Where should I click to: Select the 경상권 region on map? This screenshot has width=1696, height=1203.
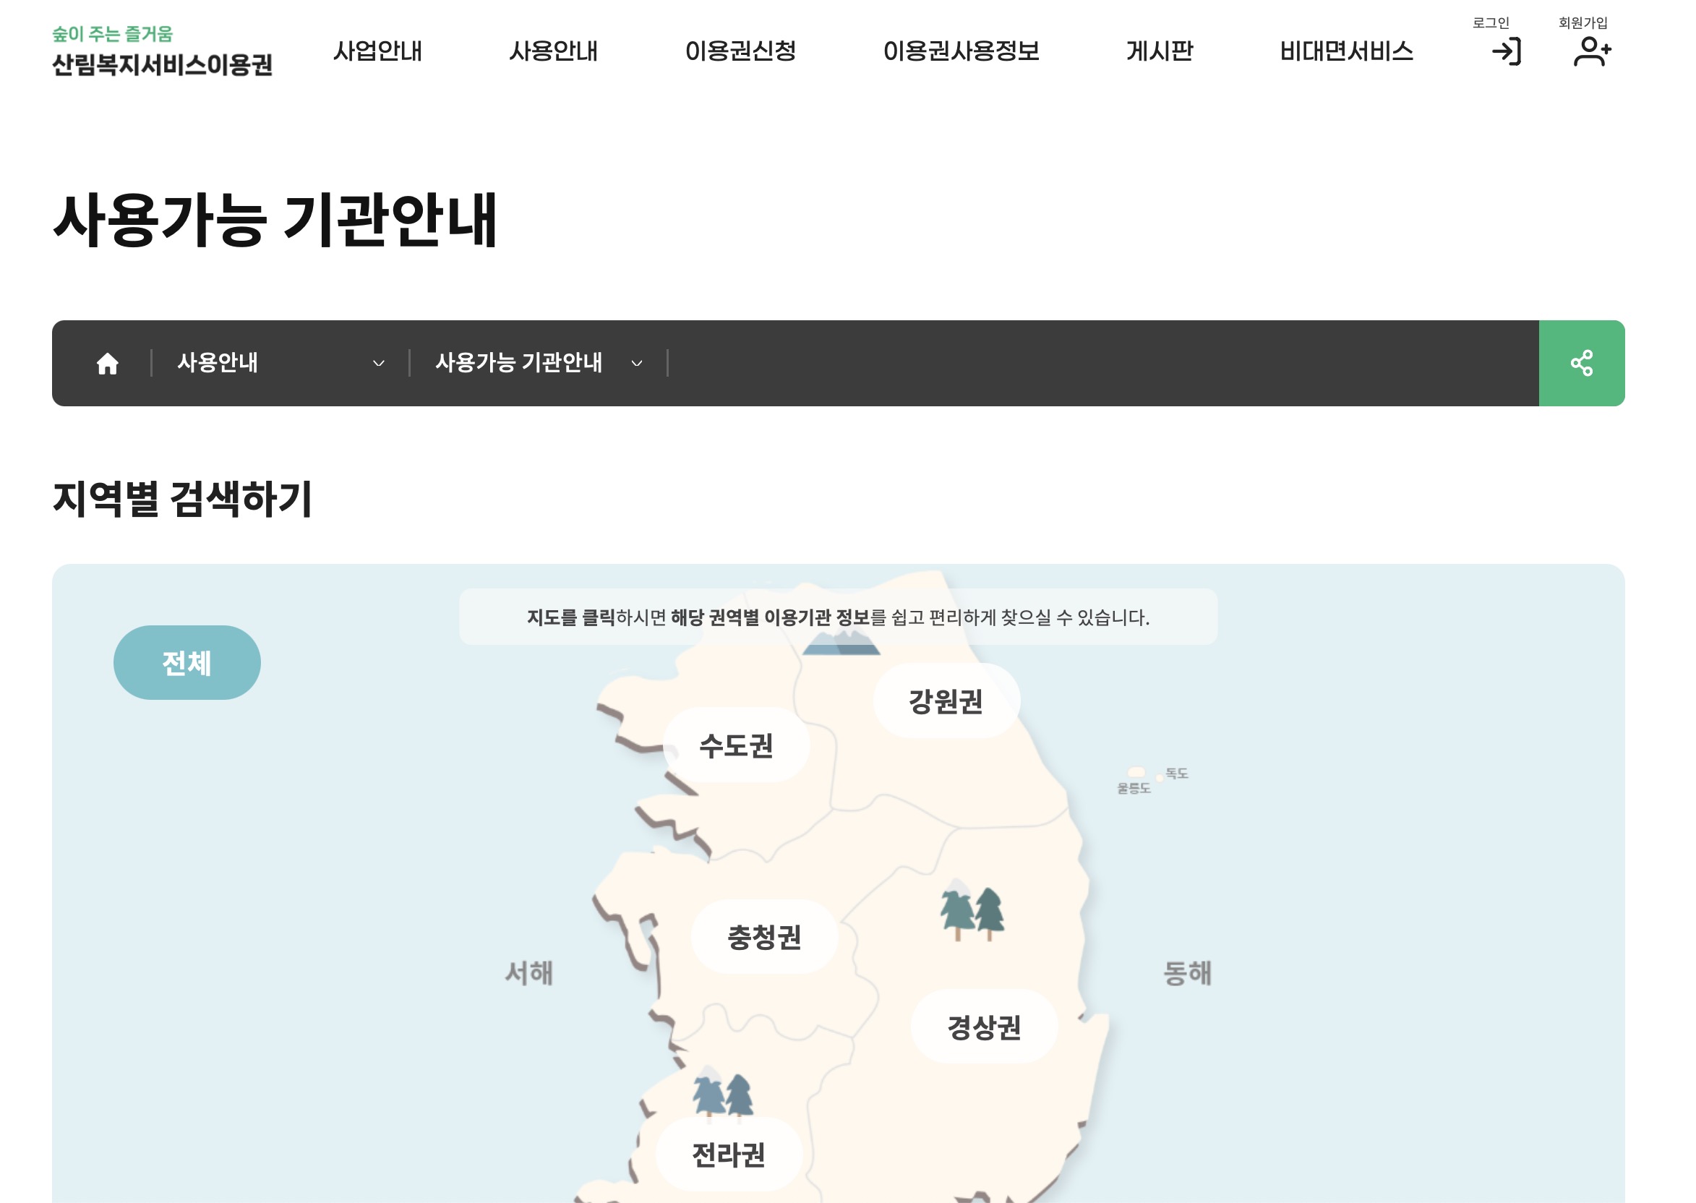point(983,1027)
